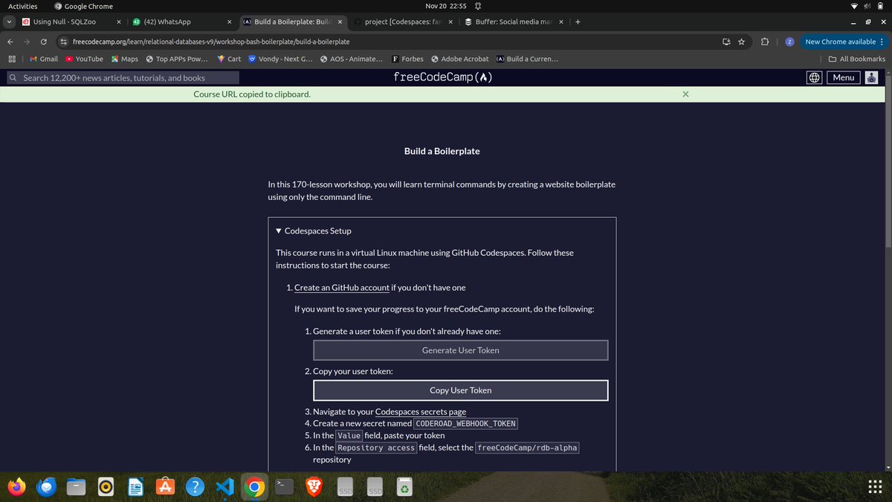Open the freeCodeCamp Menu button
Image resolution: width=892 pixels, height=502 pixels.
click(844, 77)
